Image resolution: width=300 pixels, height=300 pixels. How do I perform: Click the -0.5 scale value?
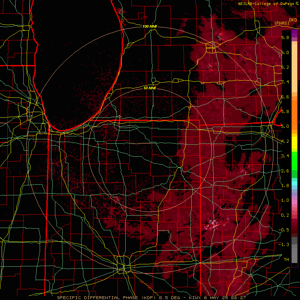pyautogui.click(x=284, y=230)
